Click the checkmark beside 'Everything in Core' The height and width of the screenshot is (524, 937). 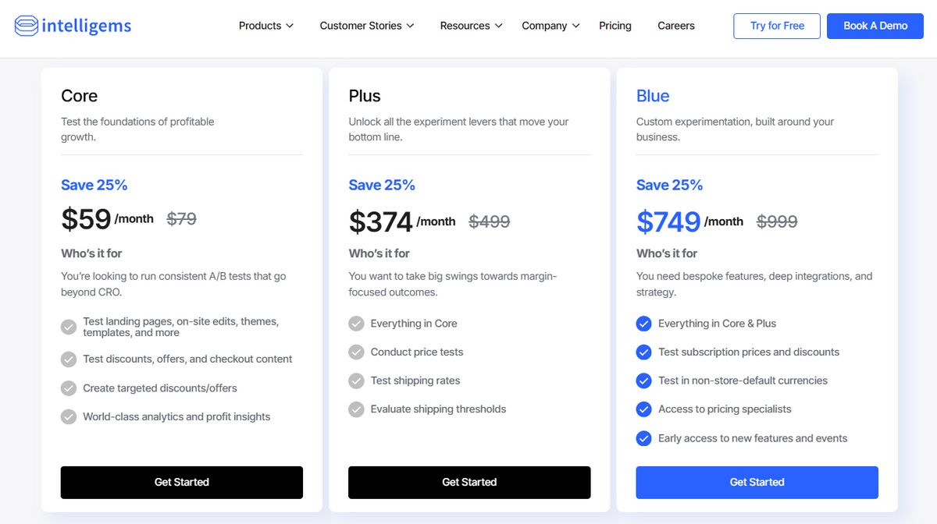pos(356,324)
